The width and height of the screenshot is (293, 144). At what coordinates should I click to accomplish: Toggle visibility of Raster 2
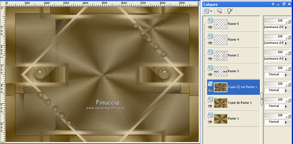[210, 59]
